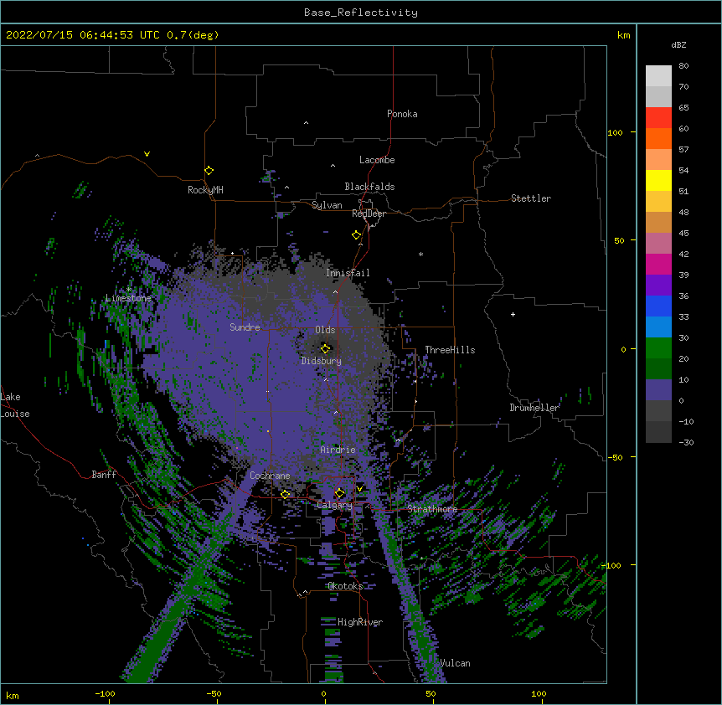Click the 100 tick on right axis

(x=615, y=132)
